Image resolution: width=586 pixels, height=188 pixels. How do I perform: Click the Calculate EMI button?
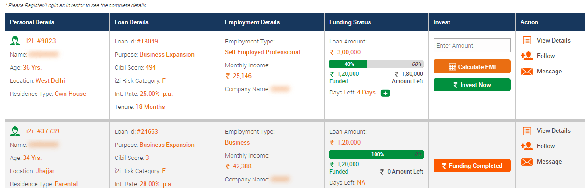pyautogui.click(x=472, y=67)
